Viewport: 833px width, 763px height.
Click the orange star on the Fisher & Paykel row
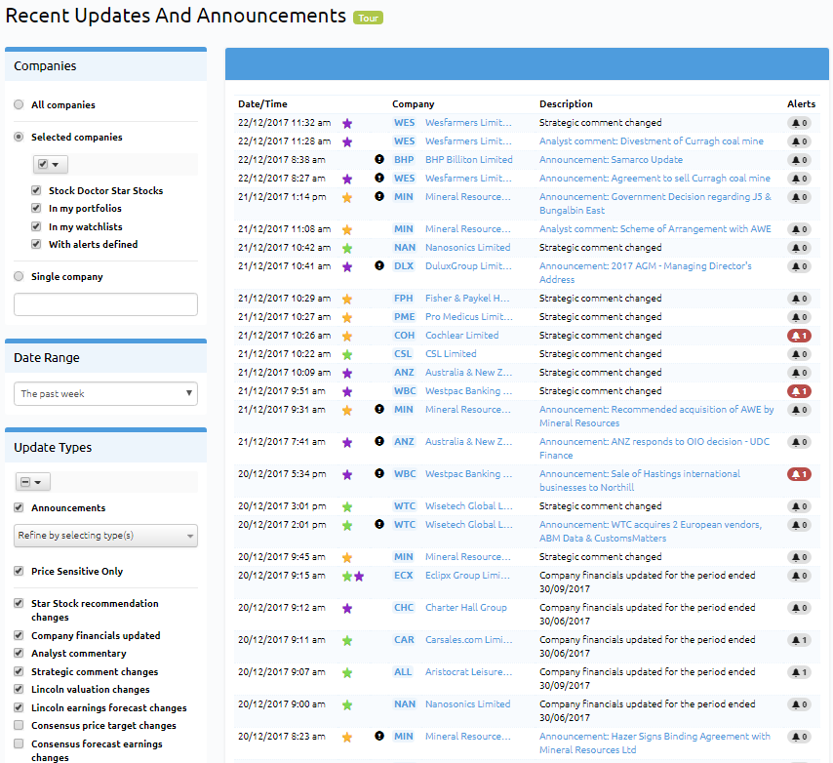point(347,300)
